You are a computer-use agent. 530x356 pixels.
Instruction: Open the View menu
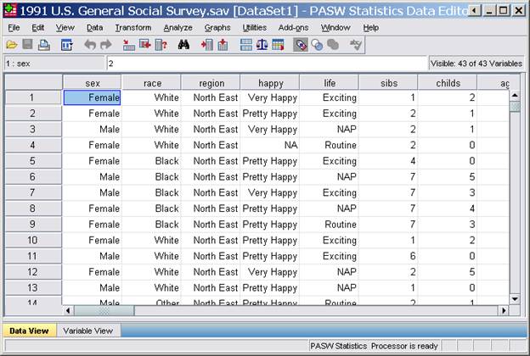pos(65,28)
